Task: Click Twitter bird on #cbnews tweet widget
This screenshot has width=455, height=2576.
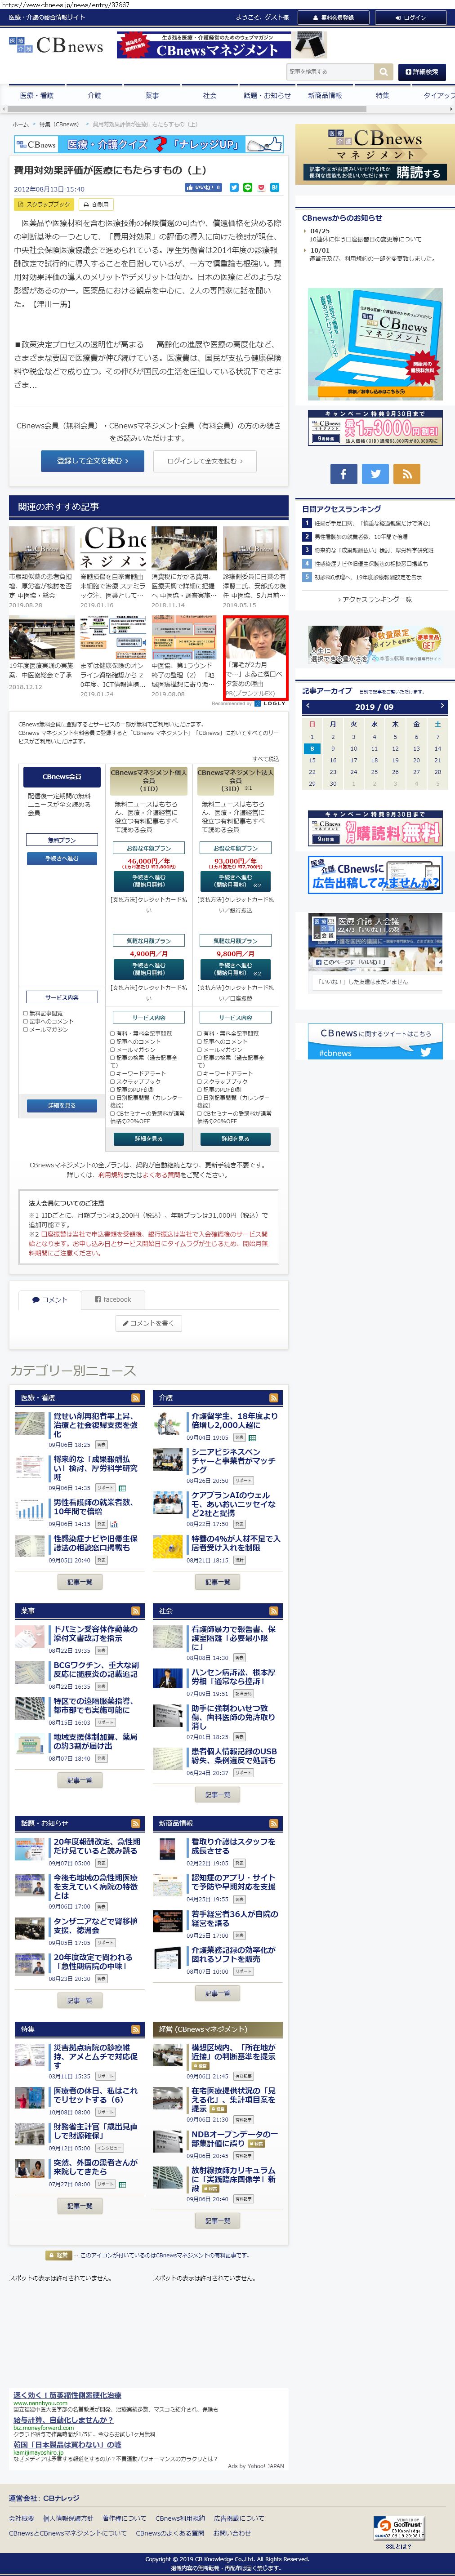Action: [426, 1052]
